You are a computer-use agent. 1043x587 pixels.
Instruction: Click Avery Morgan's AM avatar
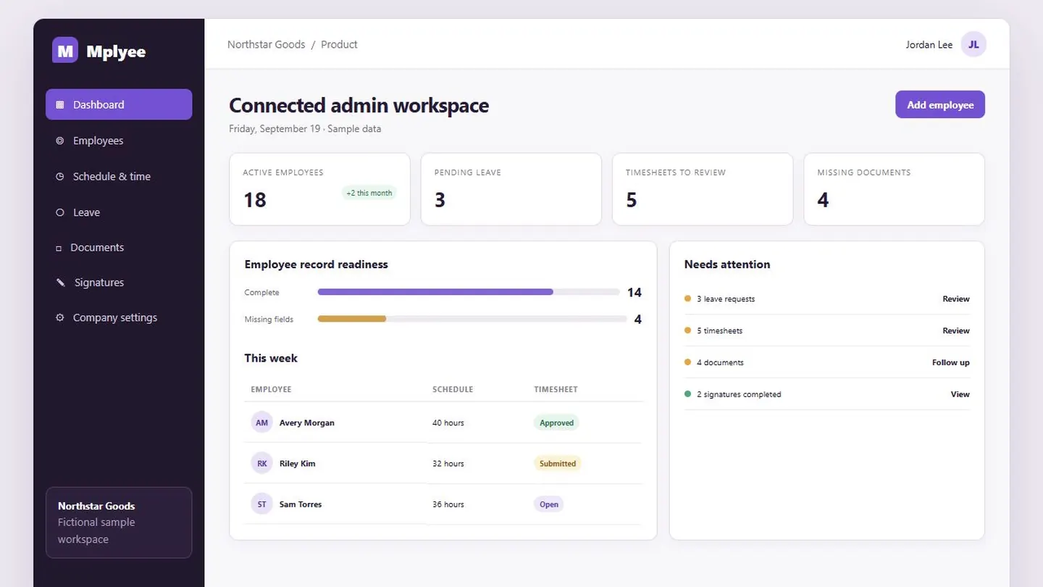262,422
